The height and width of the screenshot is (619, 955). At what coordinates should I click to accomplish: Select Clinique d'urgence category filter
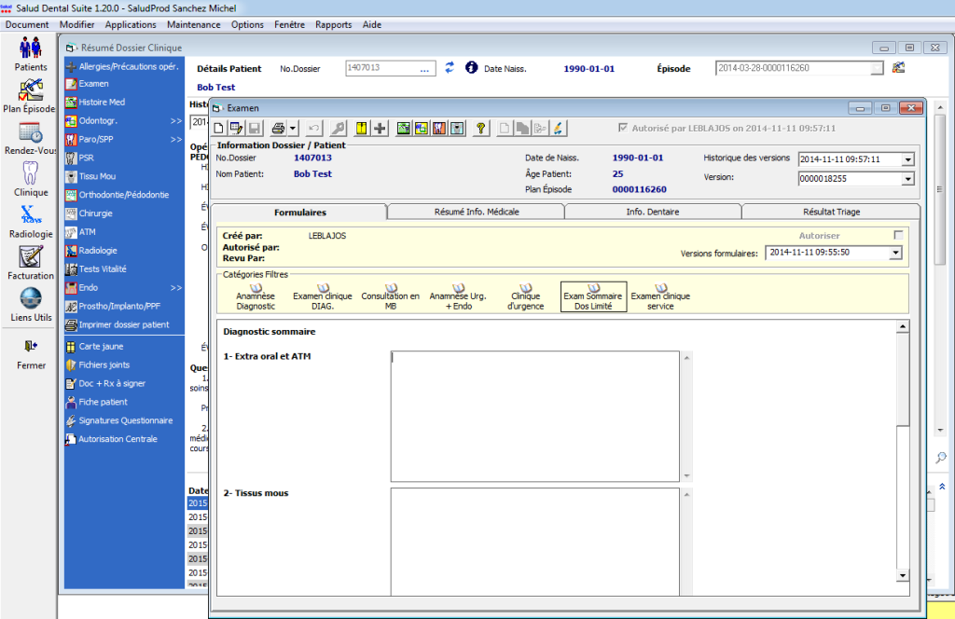[x=526, y=297]
